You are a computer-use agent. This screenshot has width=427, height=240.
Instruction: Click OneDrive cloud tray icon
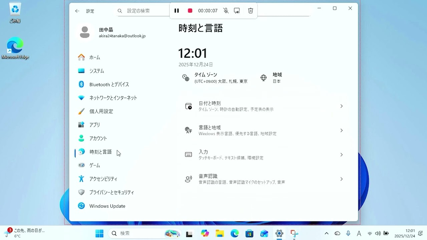pos(337,234)
